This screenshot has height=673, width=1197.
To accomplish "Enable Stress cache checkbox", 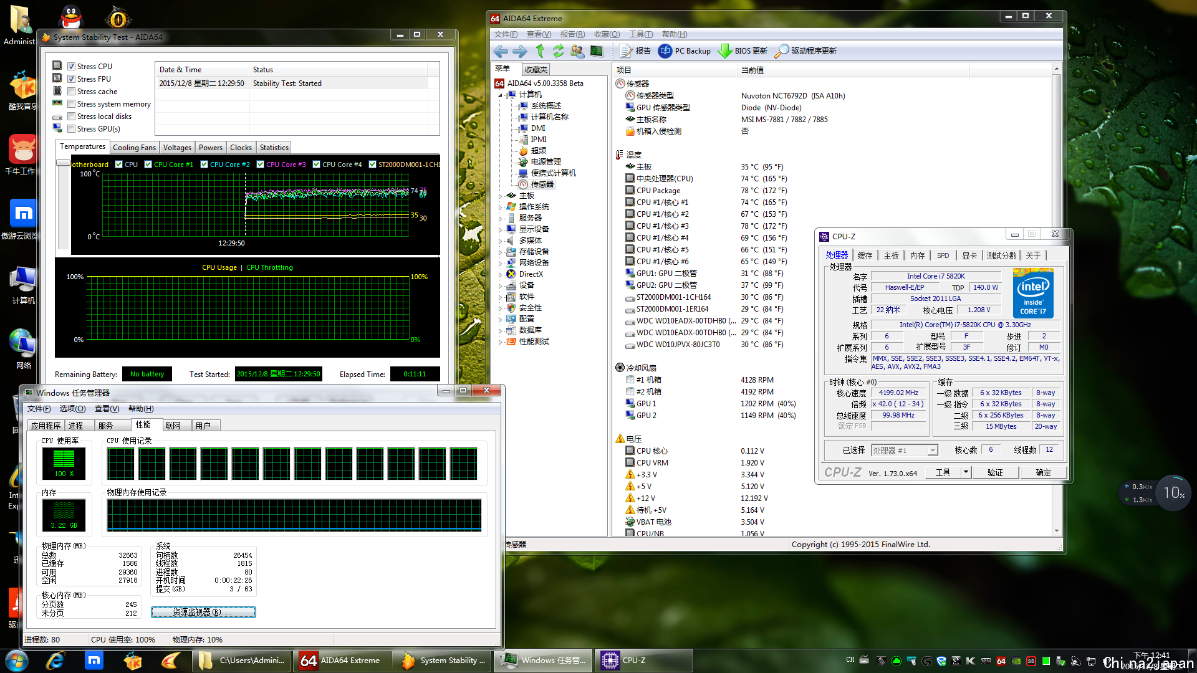I will tap(72, 92).
